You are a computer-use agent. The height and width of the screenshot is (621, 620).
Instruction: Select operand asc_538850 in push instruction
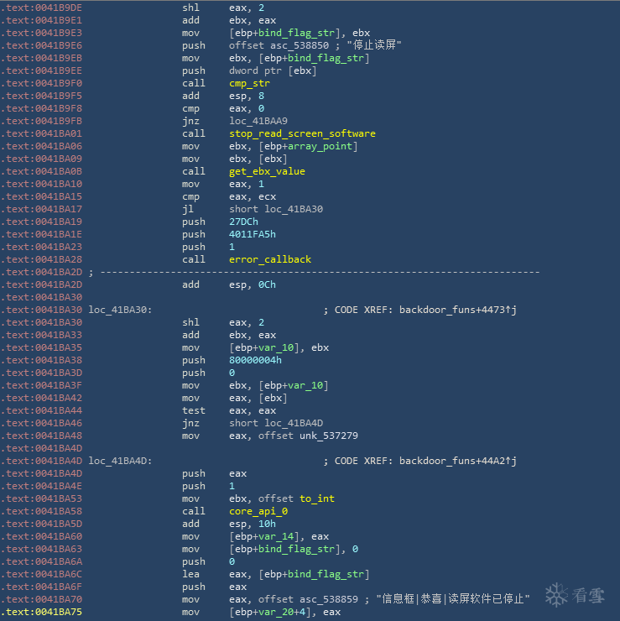click(300, 45)
